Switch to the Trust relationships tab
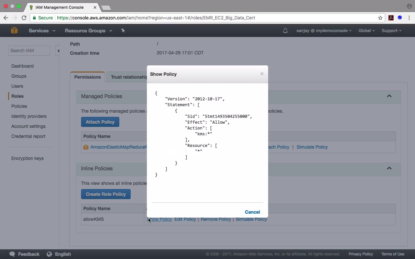 [x=127, y=77]
